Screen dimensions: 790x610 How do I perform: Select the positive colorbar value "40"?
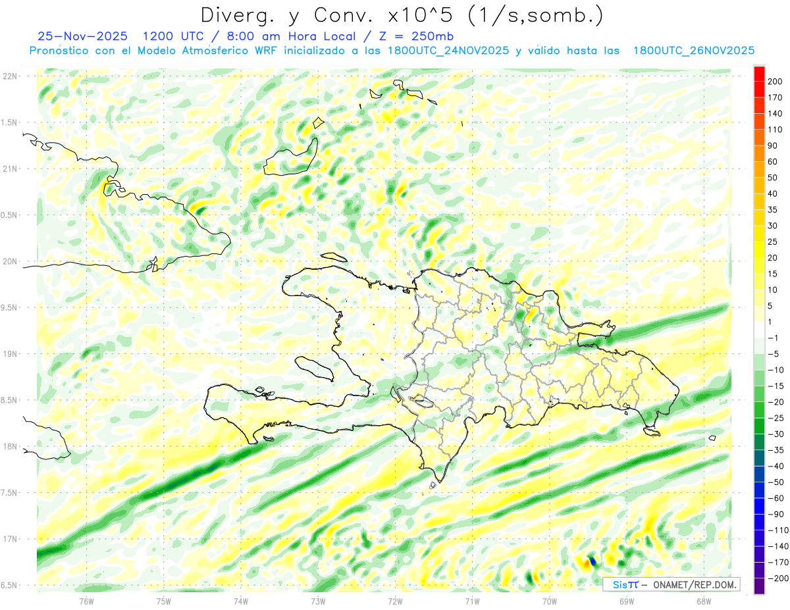774,193
